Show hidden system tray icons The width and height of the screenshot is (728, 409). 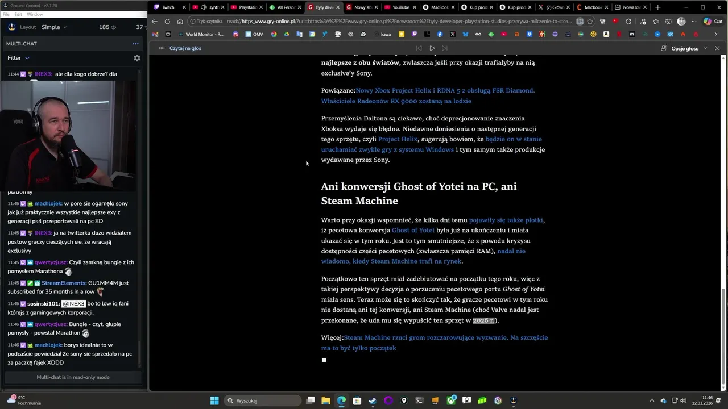[x=652, y=400]
